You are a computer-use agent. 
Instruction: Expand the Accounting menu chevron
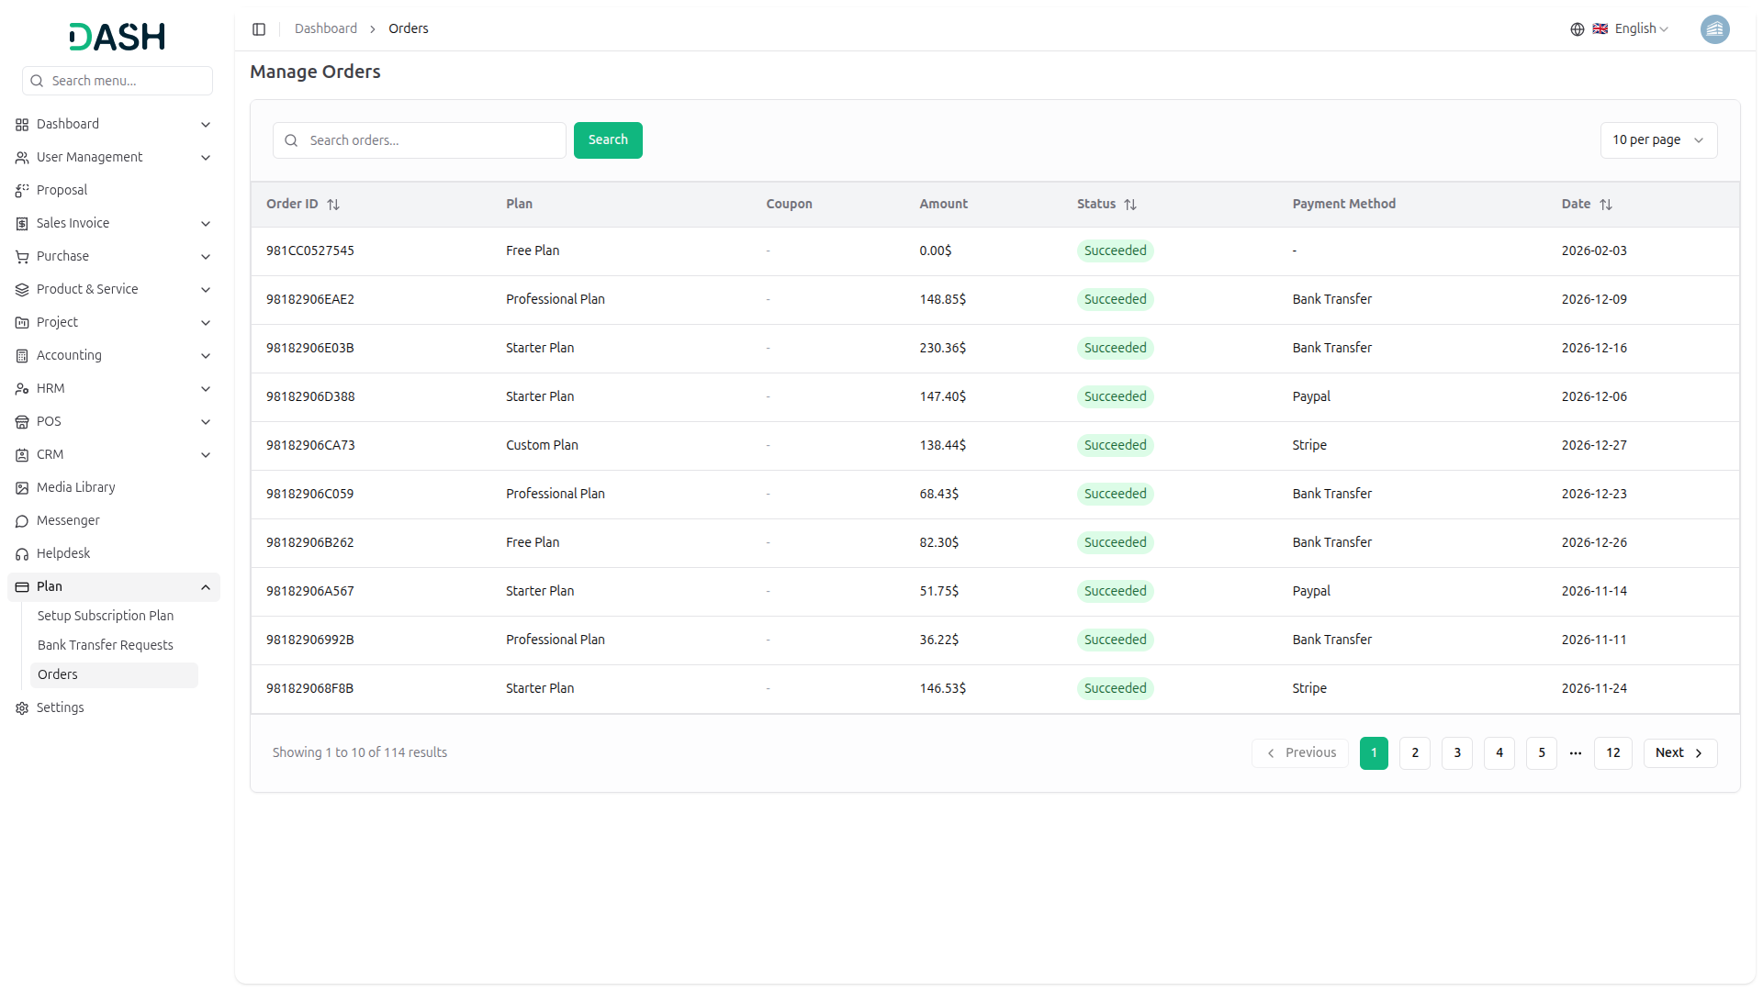206,356
